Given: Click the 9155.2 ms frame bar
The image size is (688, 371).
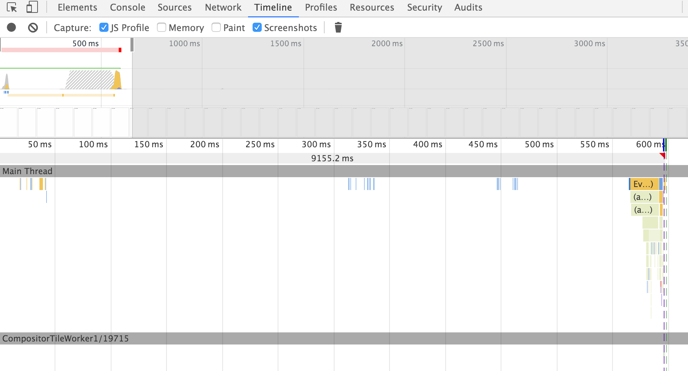Looking at the screenshot, I should tap(332, 158).
